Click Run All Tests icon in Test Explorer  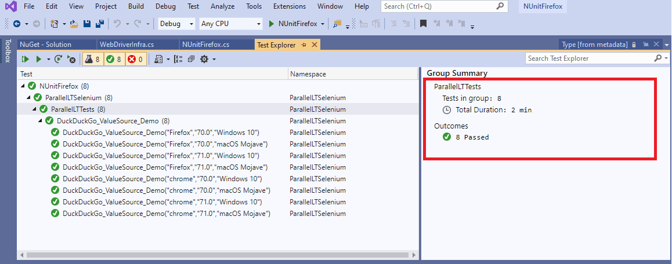click(25, 59)
